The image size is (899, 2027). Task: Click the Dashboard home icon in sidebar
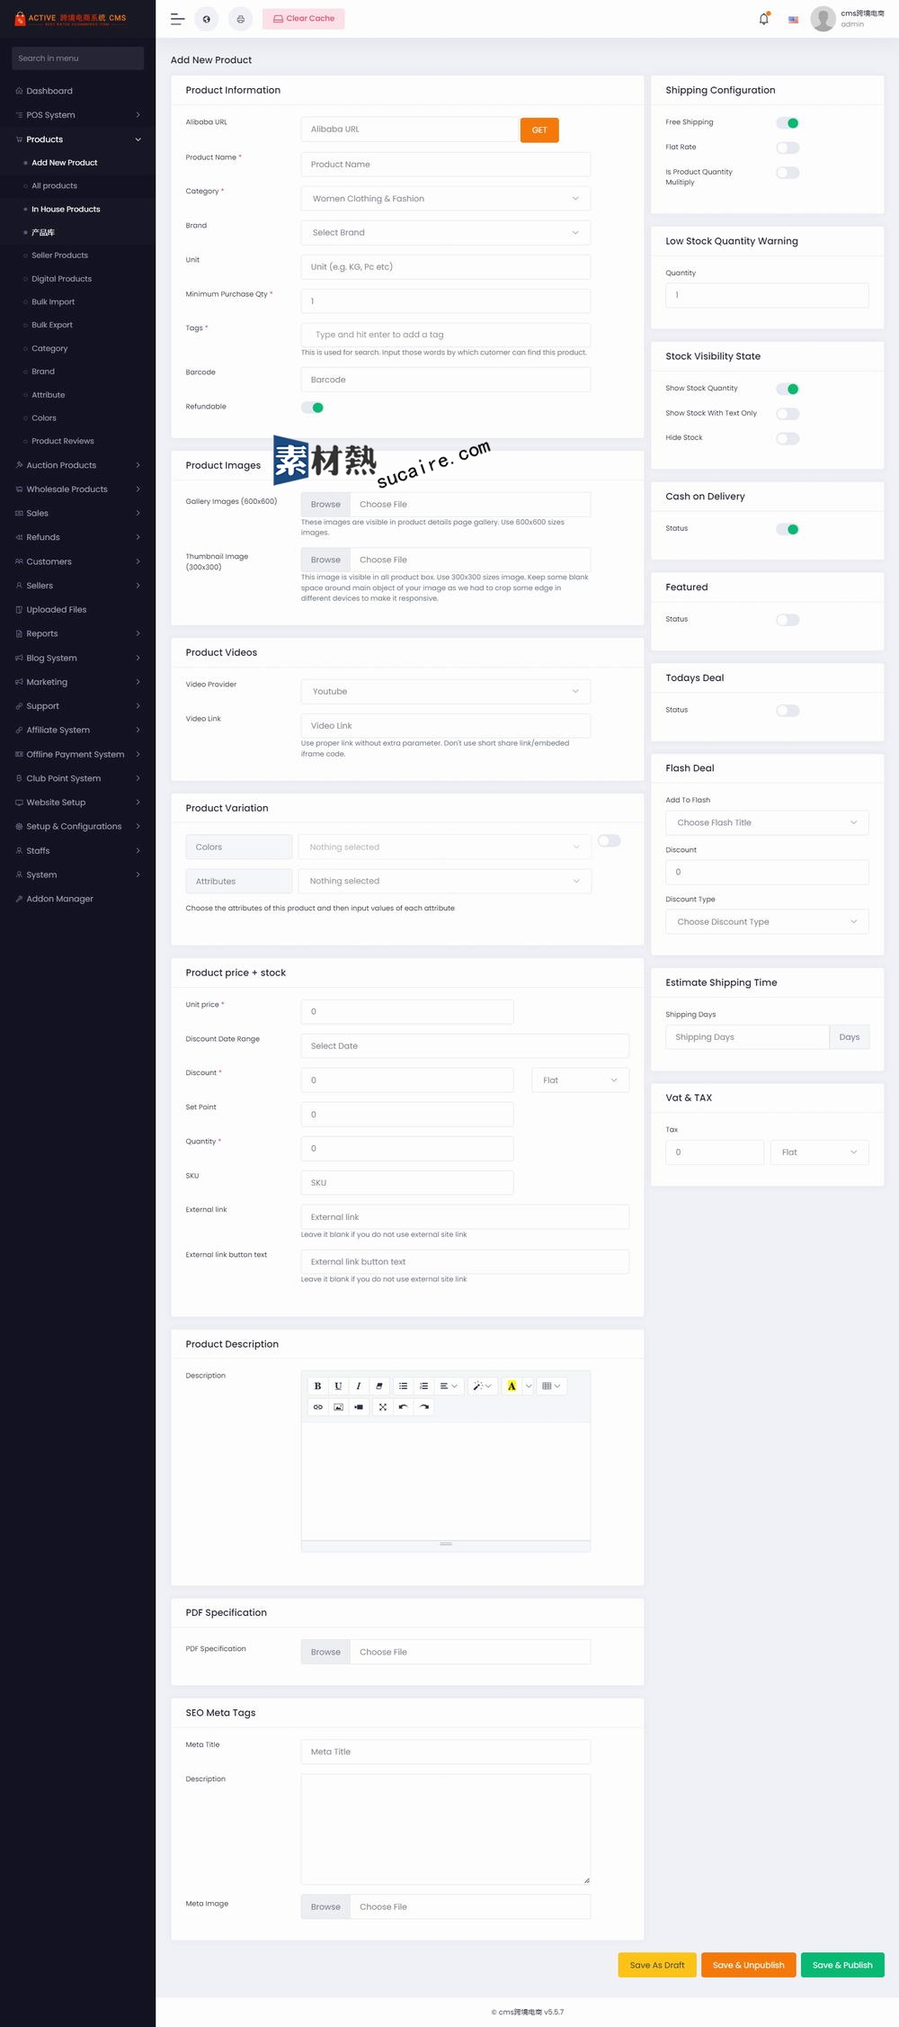click(x=19, y=91)
